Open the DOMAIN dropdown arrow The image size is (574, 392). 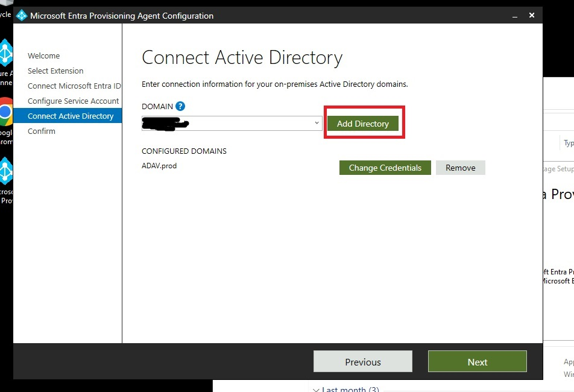(x=316, y=123)
